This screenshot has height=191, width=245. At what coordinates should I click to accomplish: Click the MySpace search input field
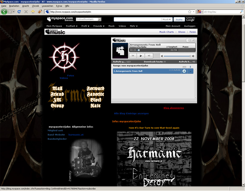click(138, 19)
